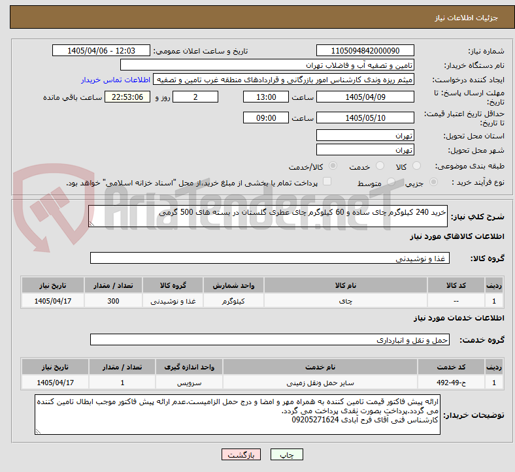Screen dimensions: 515x472
Task: Click the response deadline date 1405/04/09
Action: point(365,97)
